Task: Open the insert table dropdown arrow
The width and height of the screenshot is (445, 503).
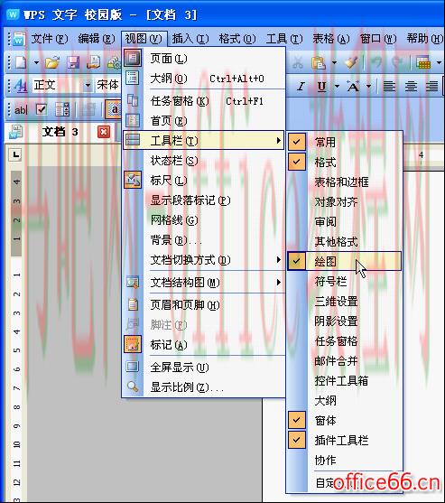Action: point(439,62)
